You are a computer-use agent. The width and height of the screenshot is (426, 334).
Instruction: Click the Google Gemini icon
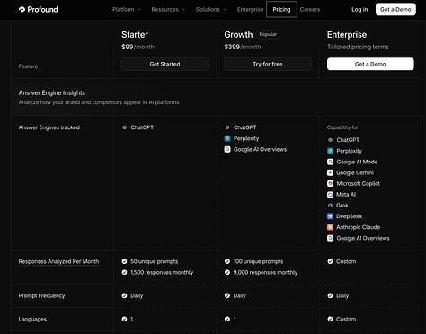coord(330,172)
